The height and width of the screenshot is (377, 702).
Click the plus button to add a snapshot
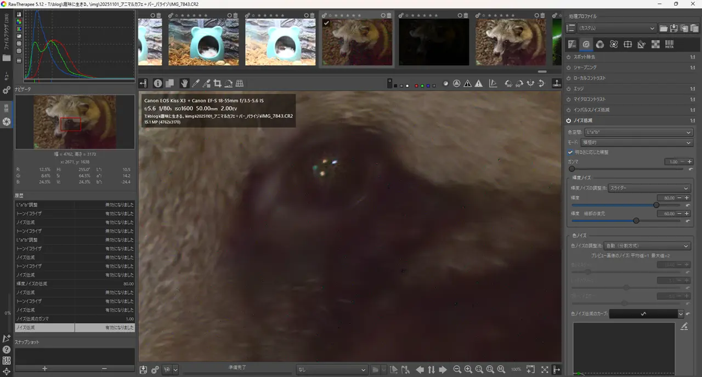tap(45, 369)
